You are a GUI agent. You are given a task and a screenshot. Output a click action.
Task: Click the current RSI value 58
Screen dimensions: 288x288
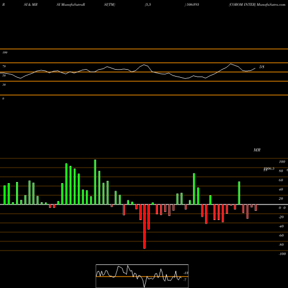click(x=262, y=67)
